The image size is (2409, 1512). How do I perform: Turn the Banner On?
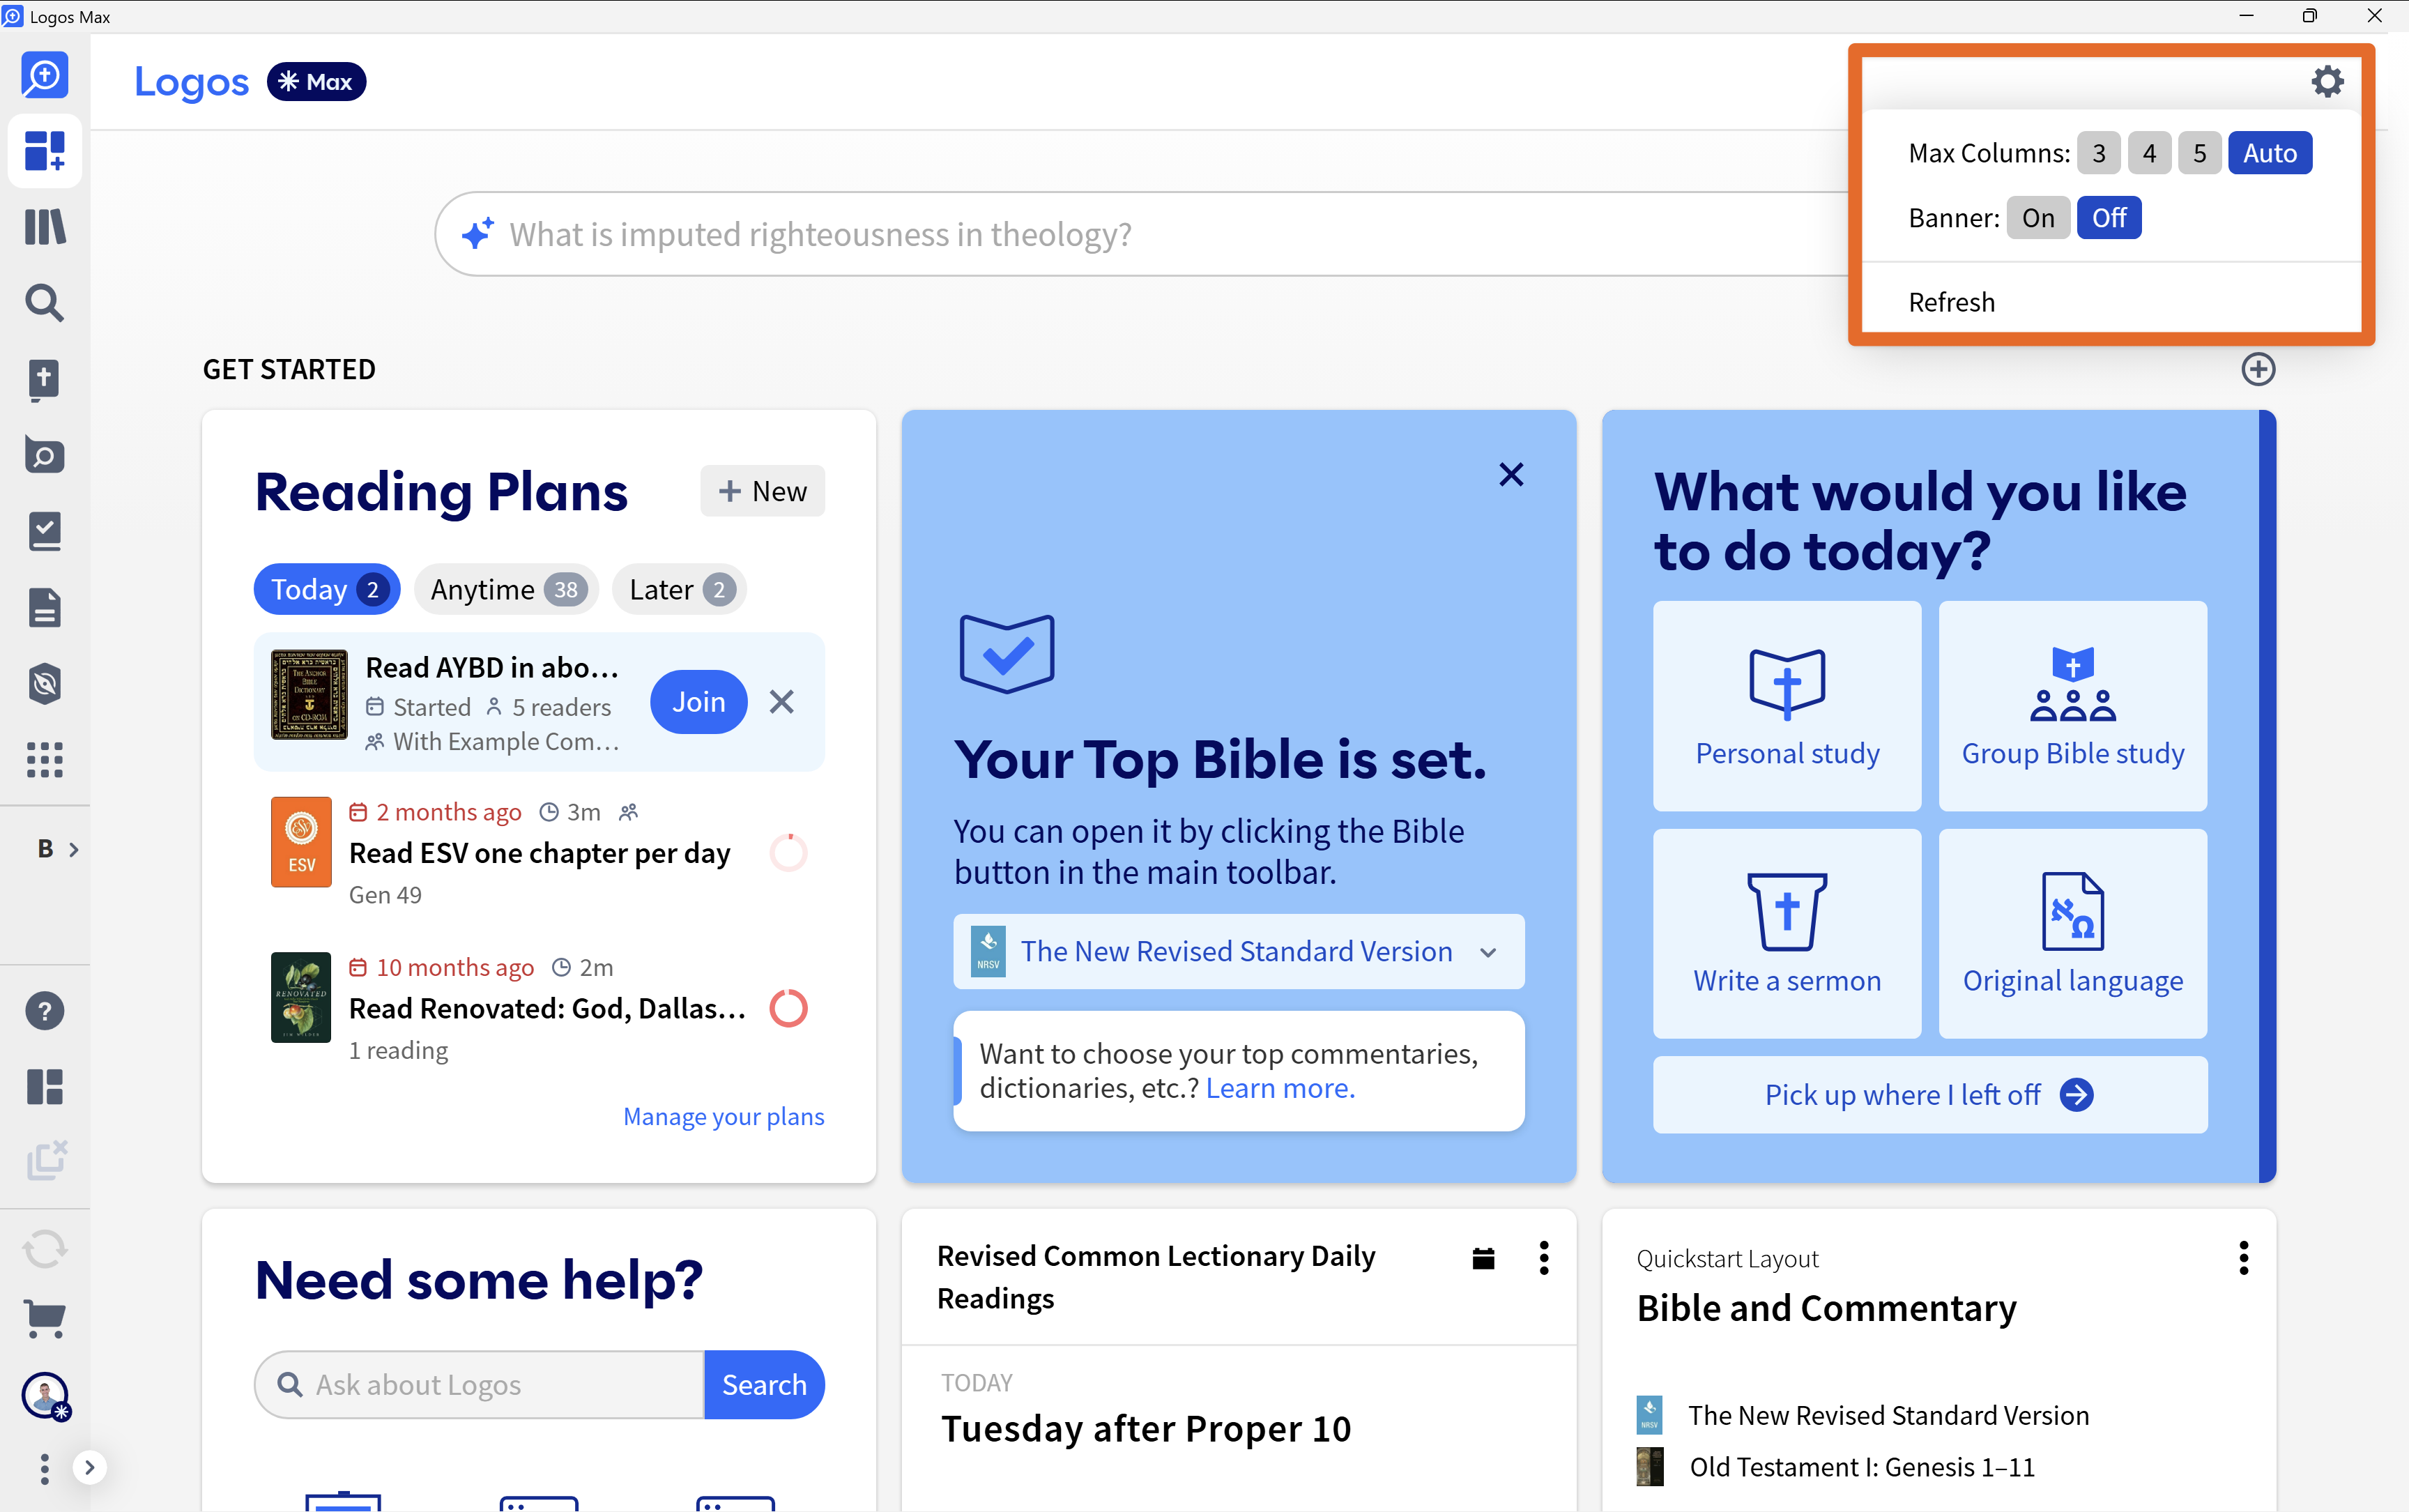point(2038,218)
